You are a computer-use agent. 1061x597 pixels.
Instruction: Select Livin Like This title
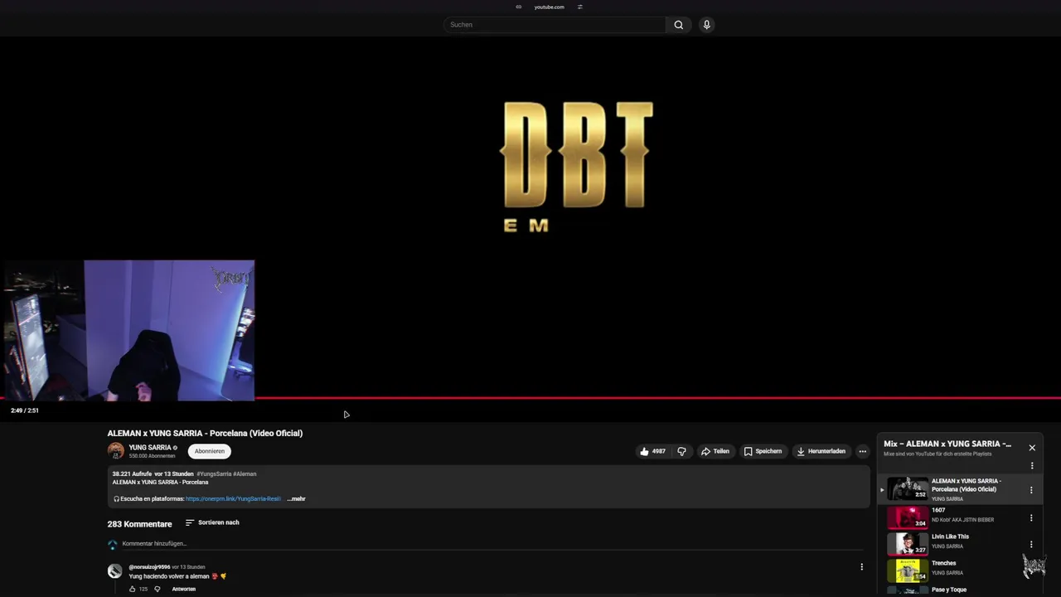click(x=950, y=536)
